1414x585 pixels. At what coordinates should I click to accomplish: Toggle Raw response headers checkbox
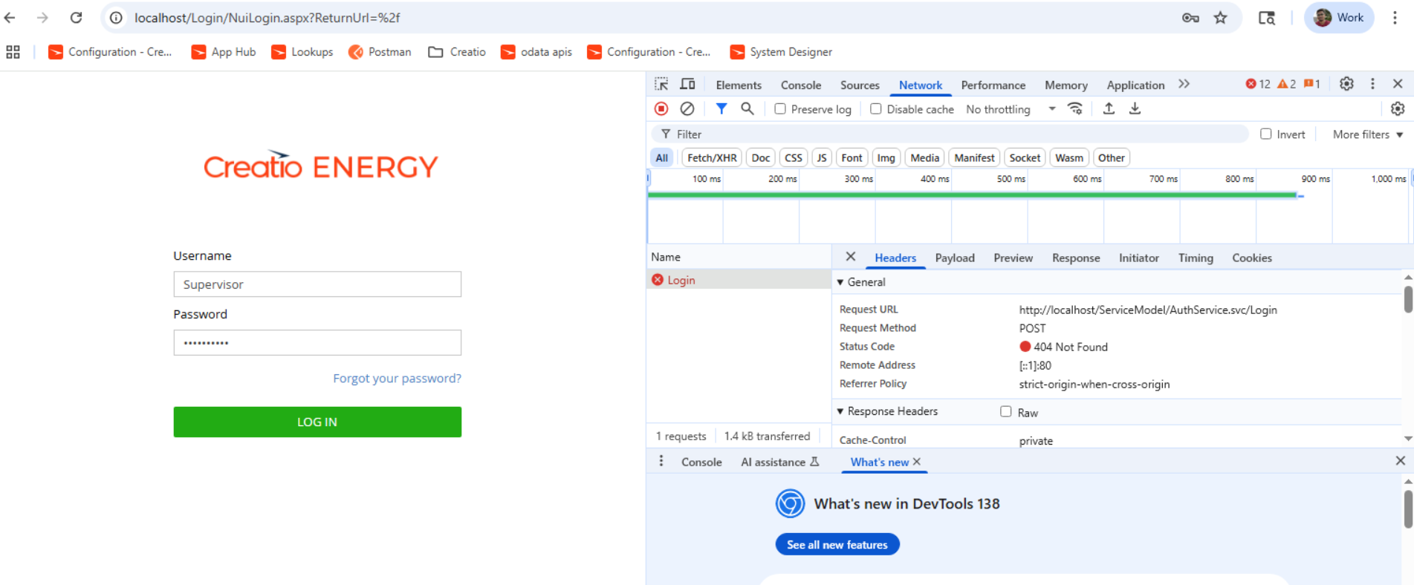pos(1006,411)
